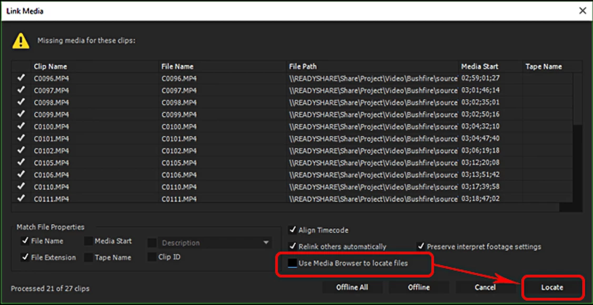Click media start value 03;02;35;01
This screenshot has width=593, height=305.
point(480,103)
